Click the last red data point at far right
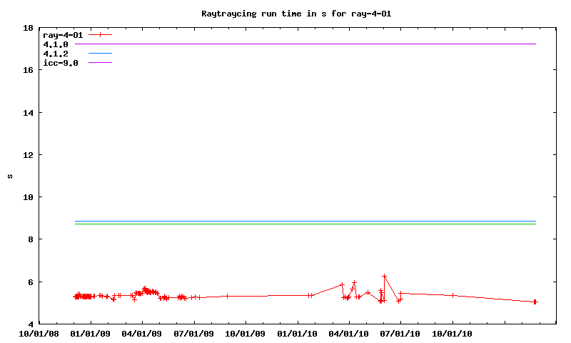This screenshot has height=343, width=571. [x=535, y=302]
